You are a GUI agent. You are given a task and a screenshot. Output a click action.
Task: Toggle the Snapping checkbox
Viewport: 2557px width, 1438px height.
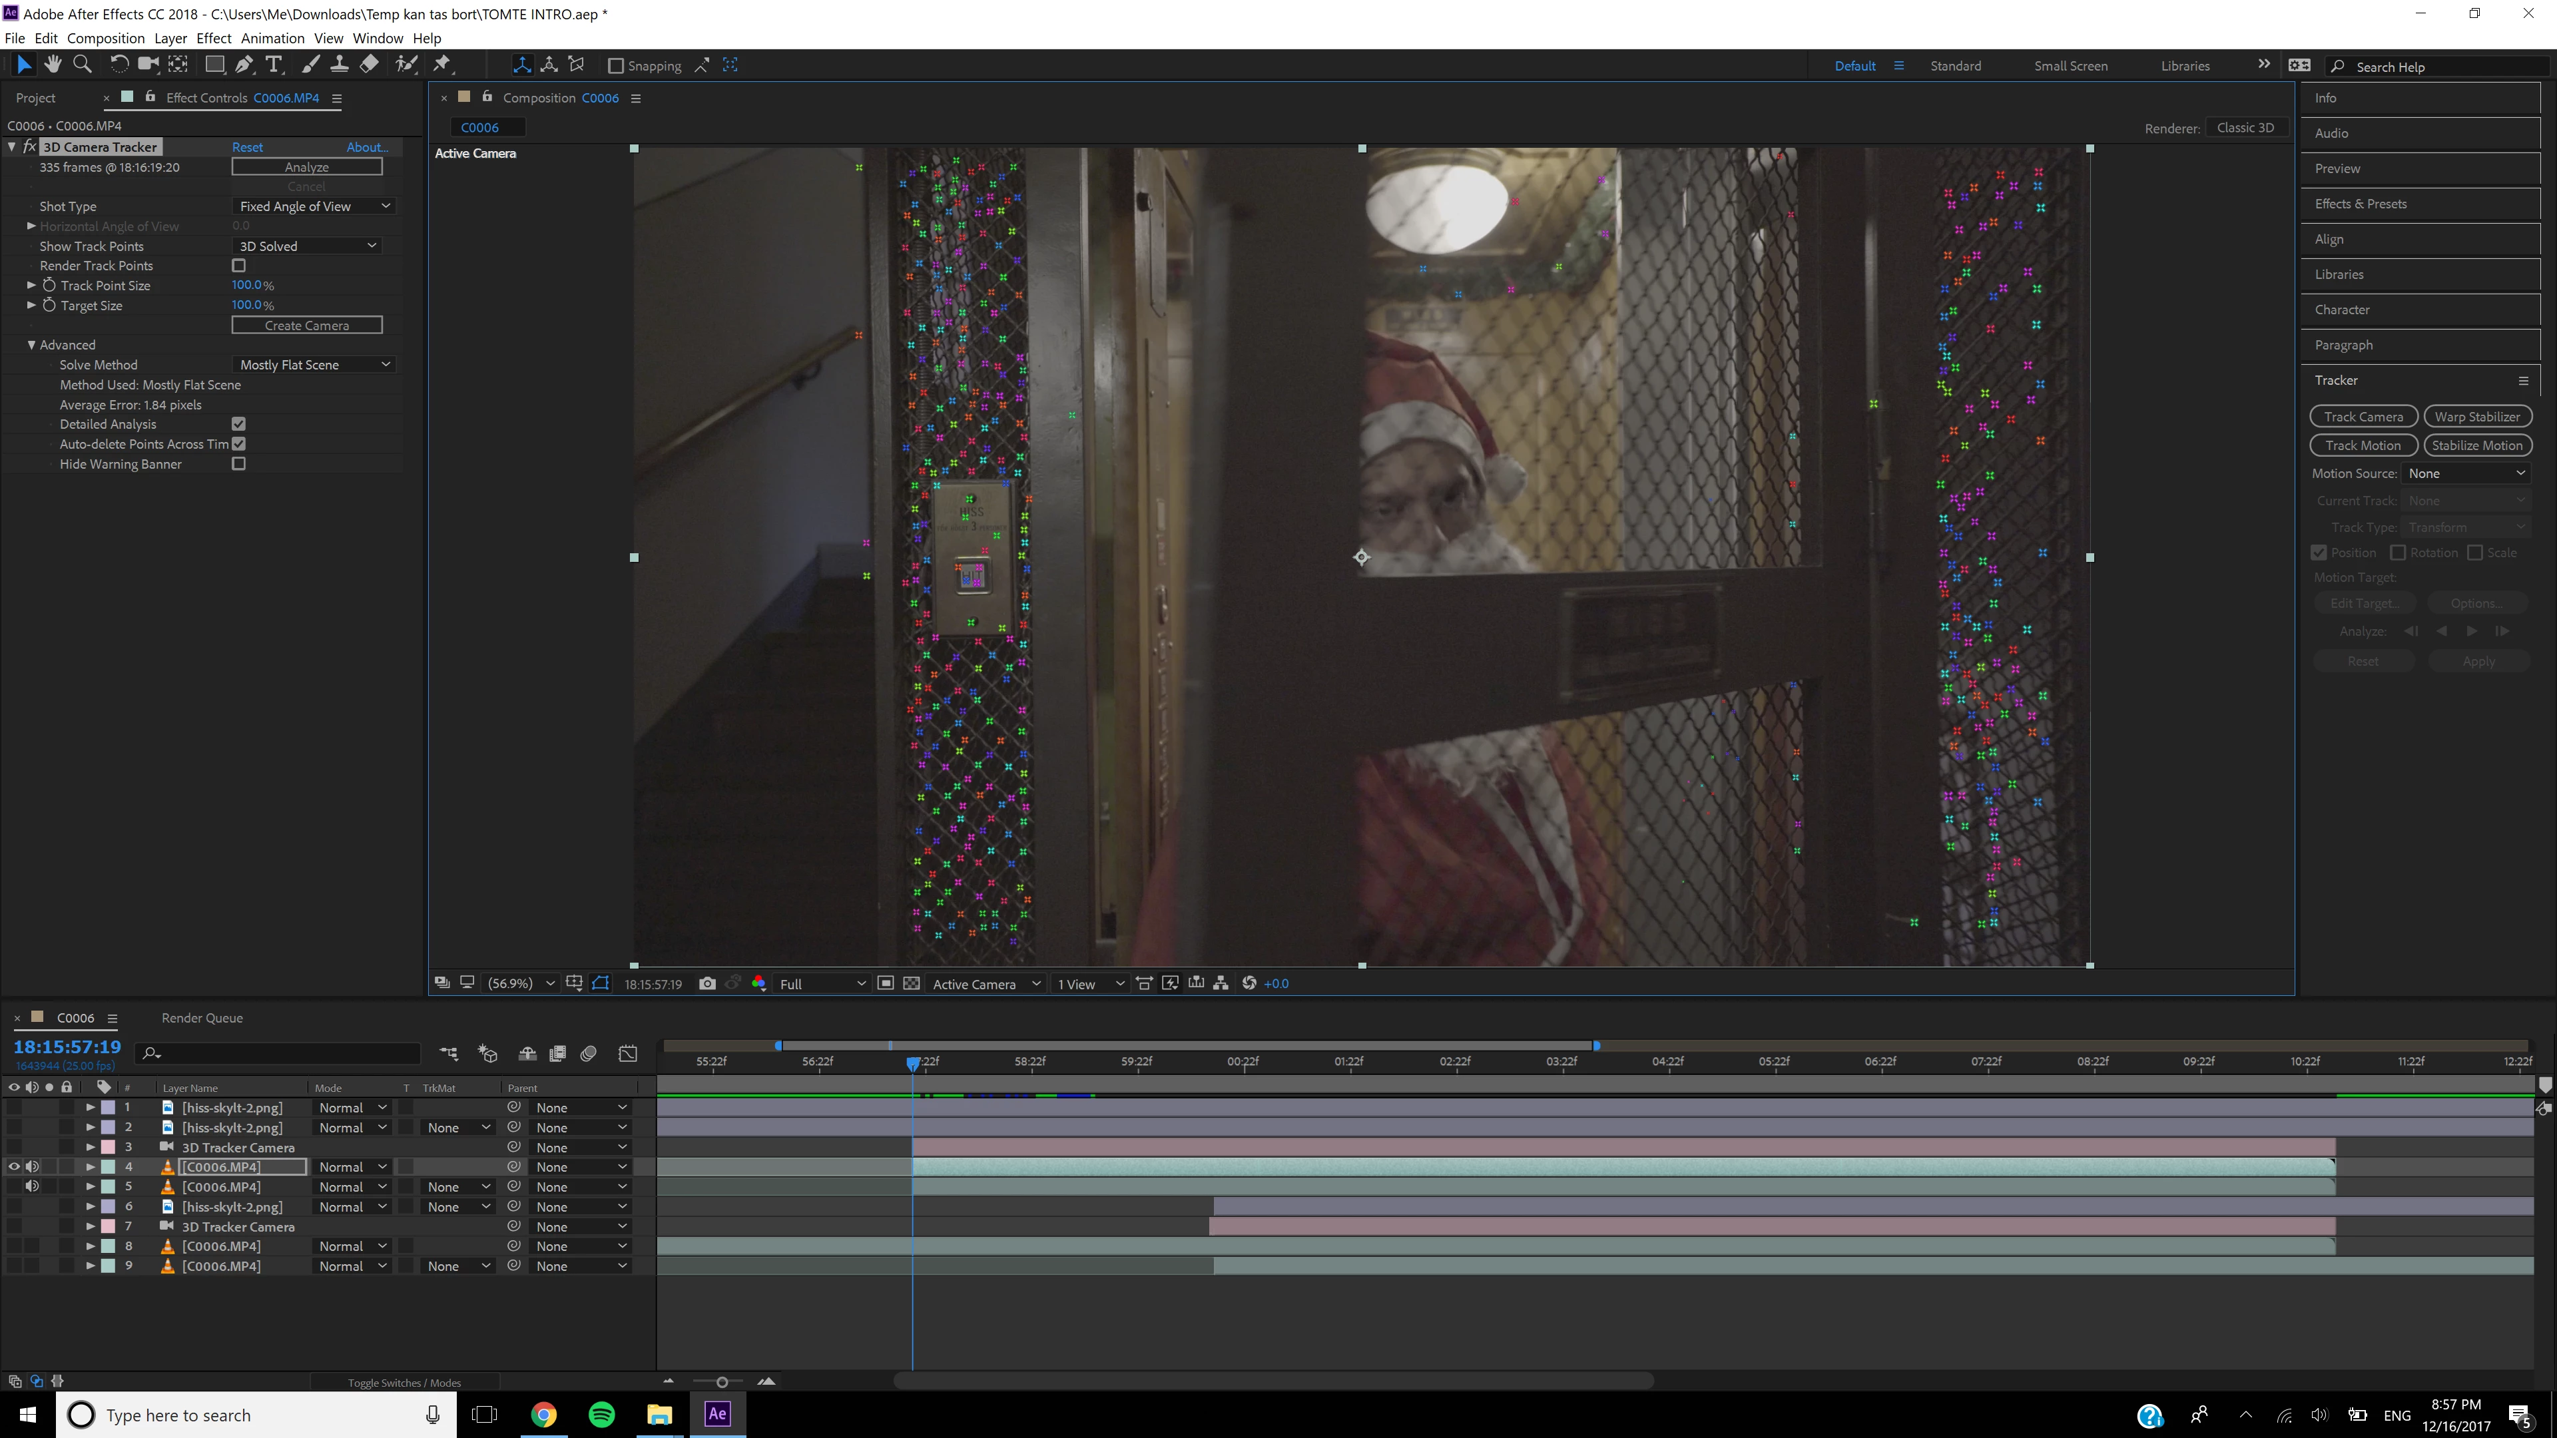(x=615, y=65)
